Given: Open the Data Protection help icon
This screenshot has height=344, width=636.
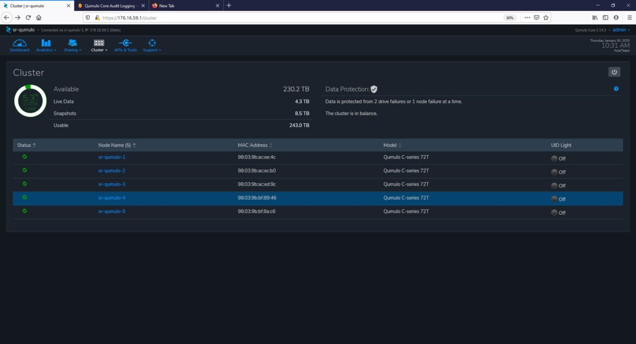Looking at the screenshot, I should (616, 88).
